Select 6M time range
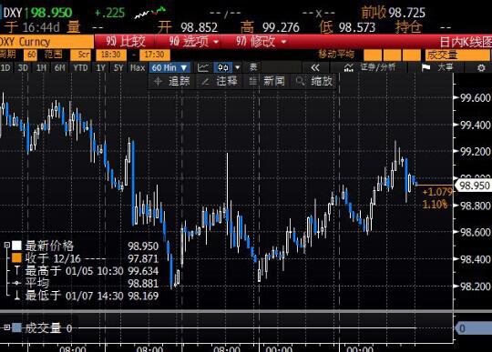Viewport: 492px width, 352px height. tap(59, 67)
